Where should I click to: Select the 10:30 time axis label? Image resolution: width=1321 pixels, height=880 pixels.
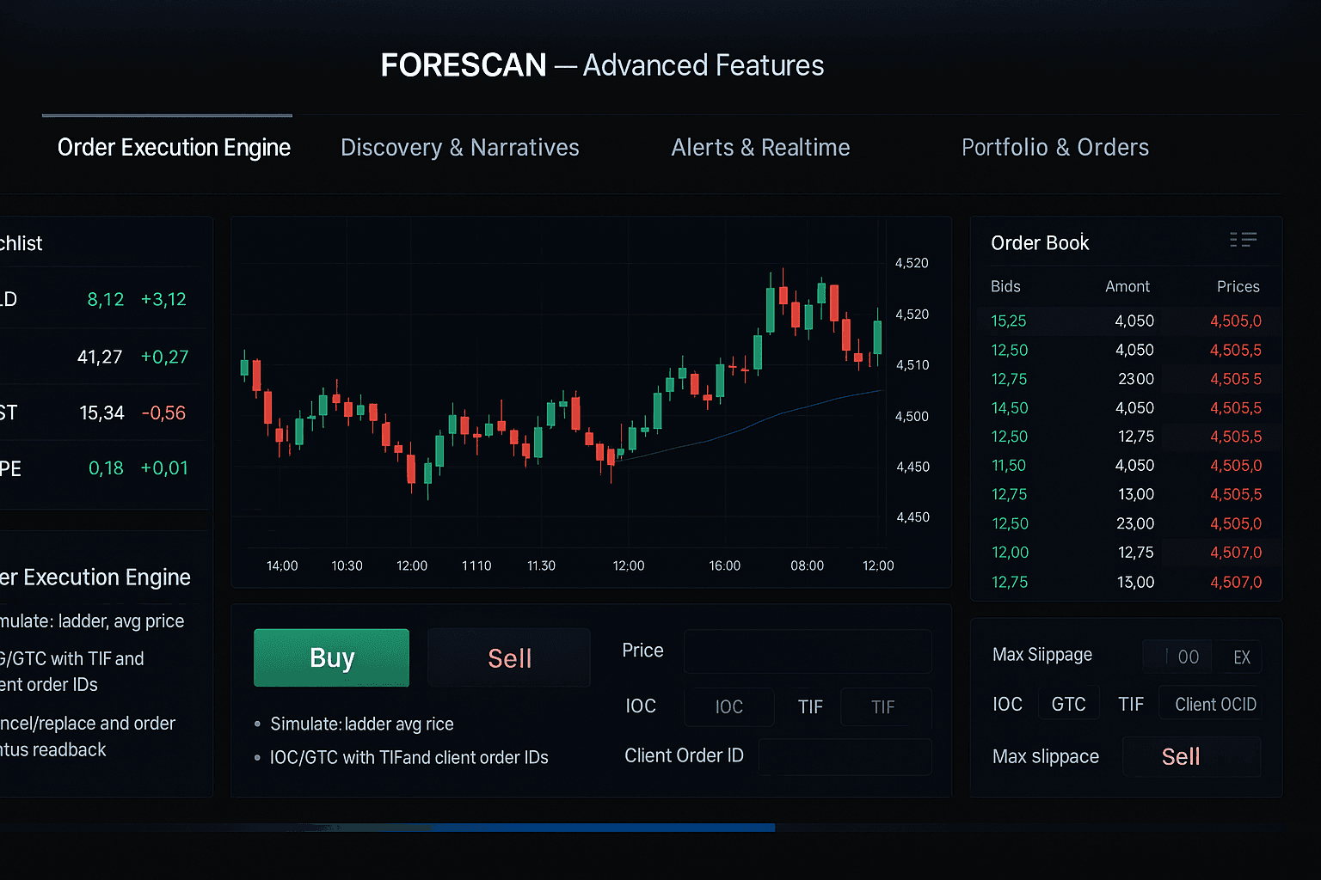pyautogui.click(x=347, y=565)
